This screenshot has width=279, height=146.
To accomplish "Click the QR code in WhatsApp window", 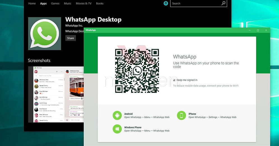I will tap(137, 71).
